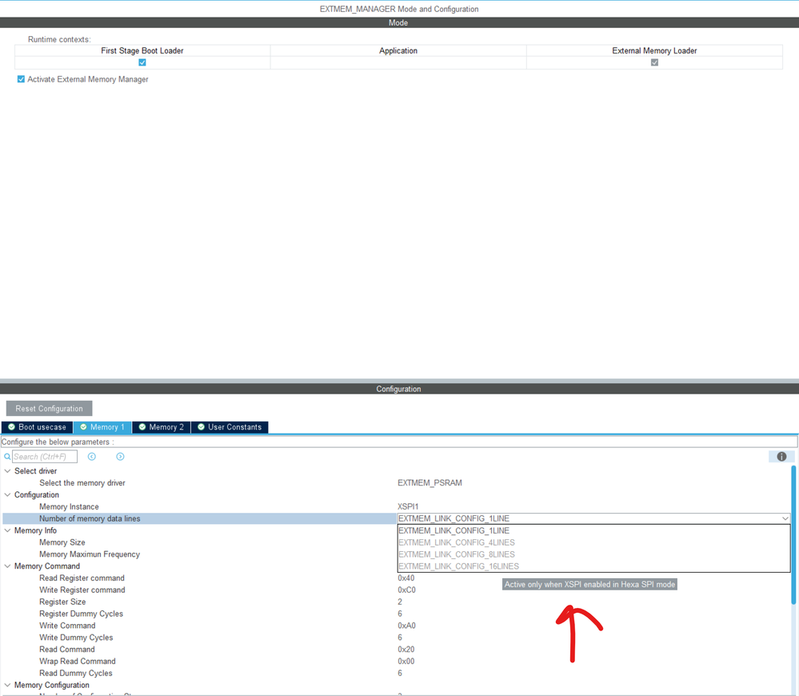Uncheck Activate External Memory Manager

(21, 79)
